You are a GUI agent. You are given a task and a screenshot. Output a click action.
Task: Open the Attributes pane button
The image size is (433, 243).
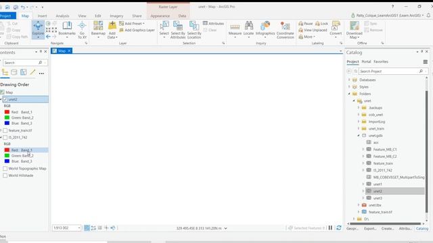[x=213, y=24]
